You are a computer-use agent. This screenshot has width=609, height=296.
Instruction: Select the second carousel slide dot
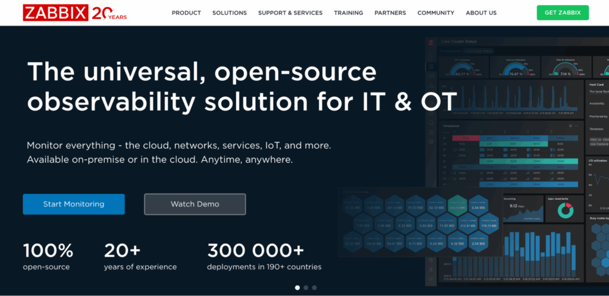coord(306,288)
